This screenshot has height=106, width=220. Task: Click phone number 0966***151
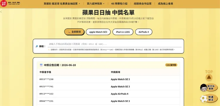pyautogui.click(x=46, y=101)
